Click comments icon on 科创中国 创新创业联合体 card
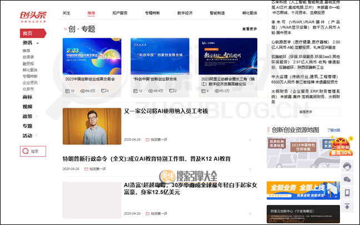This screenshot has height=225, width=360. pyautogui.click(x=172, y=91)
